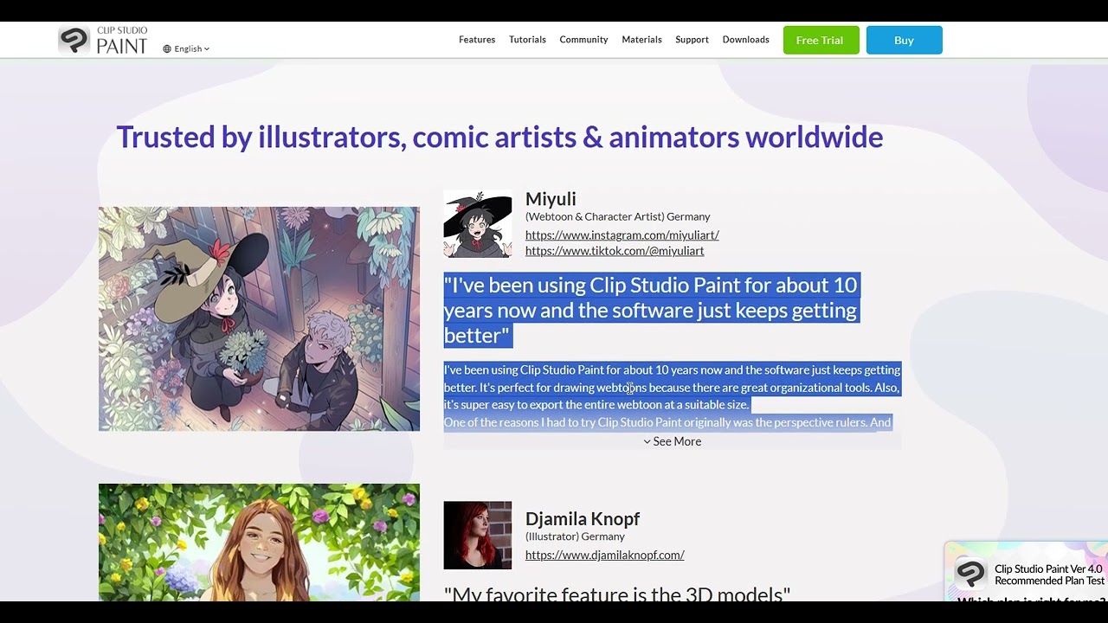Select Materials in the navigation
The width and height of the screenshot is (1108, 623).
(641, 40)
